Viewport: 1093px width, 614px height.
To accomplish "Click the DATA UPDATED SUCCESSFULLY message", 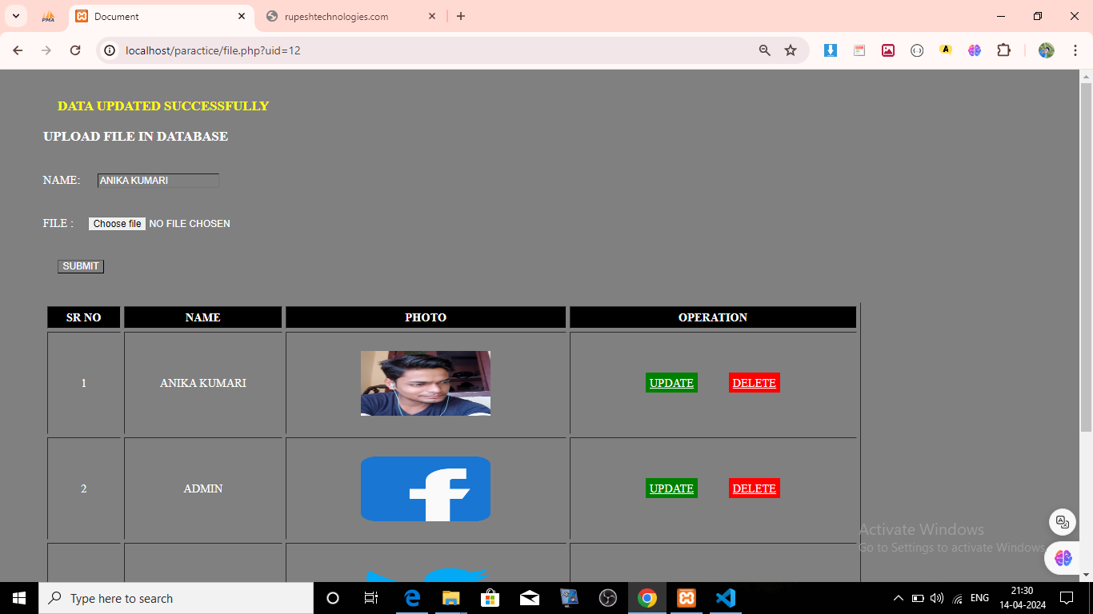I will (x=163, y=106).
